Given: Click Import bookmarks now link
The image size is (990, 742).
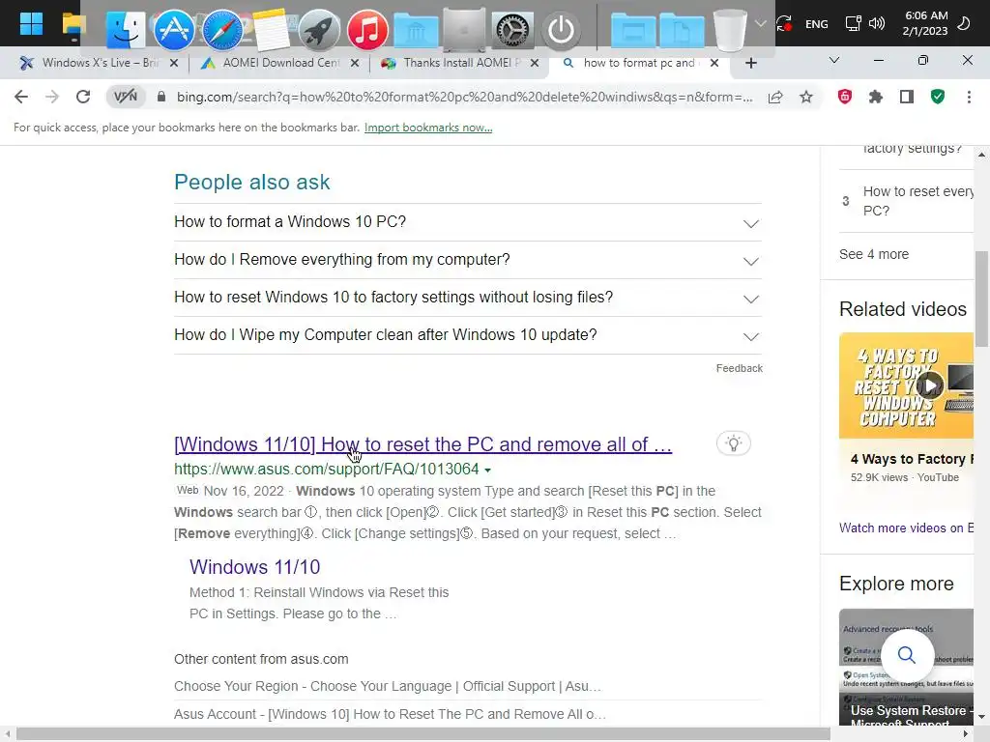Looking at the screenshot, I should point(428,128).
